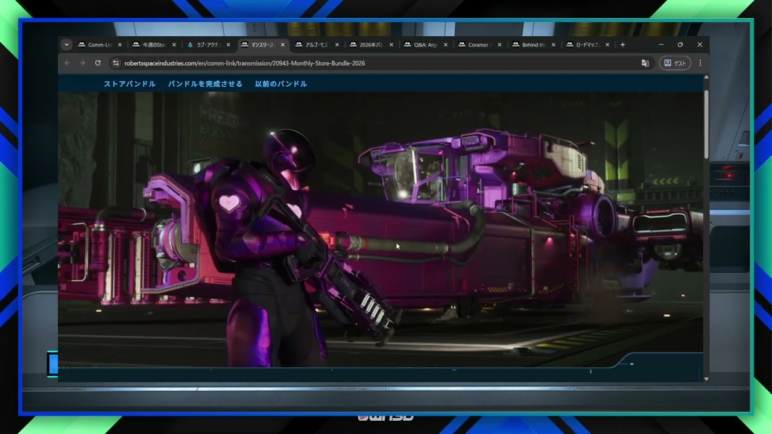This screenshot has height=434, width=772.
Task: Click the pink armored soldier banner image
Action: [x=381, y=229]
